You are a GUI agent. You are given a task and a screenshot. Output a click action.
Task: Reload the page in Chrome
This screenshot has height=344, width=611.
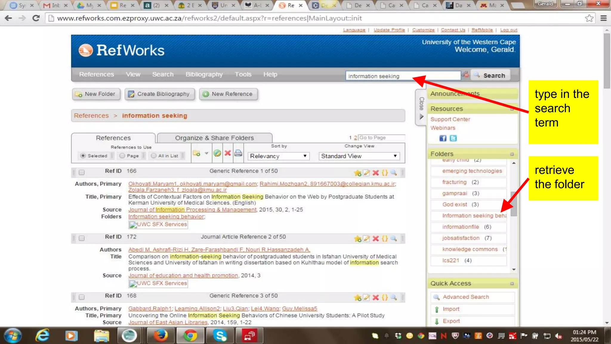(36, 18)
